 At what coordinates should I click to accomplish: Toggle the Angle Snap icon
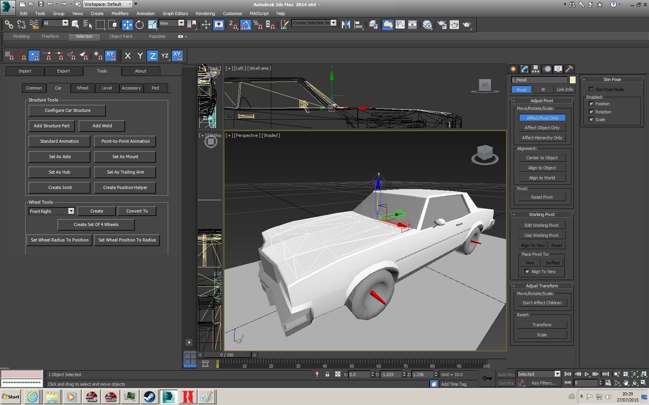(x=245, y=25)
